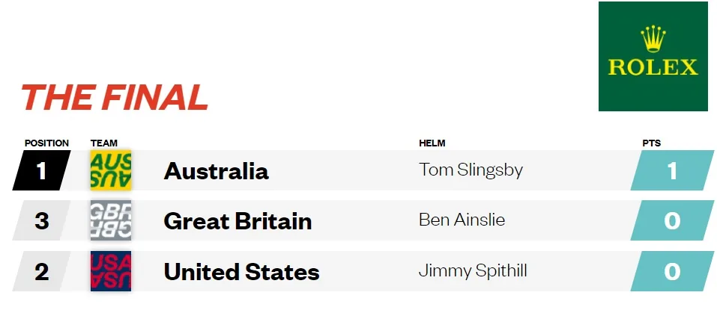Click the TEAM column header
This screenshot has height=313, width=717.
click(104, 143)
